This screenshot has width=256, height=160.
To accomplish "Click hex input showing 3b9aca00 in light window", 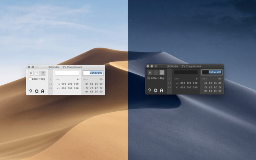I will (93, 73).
